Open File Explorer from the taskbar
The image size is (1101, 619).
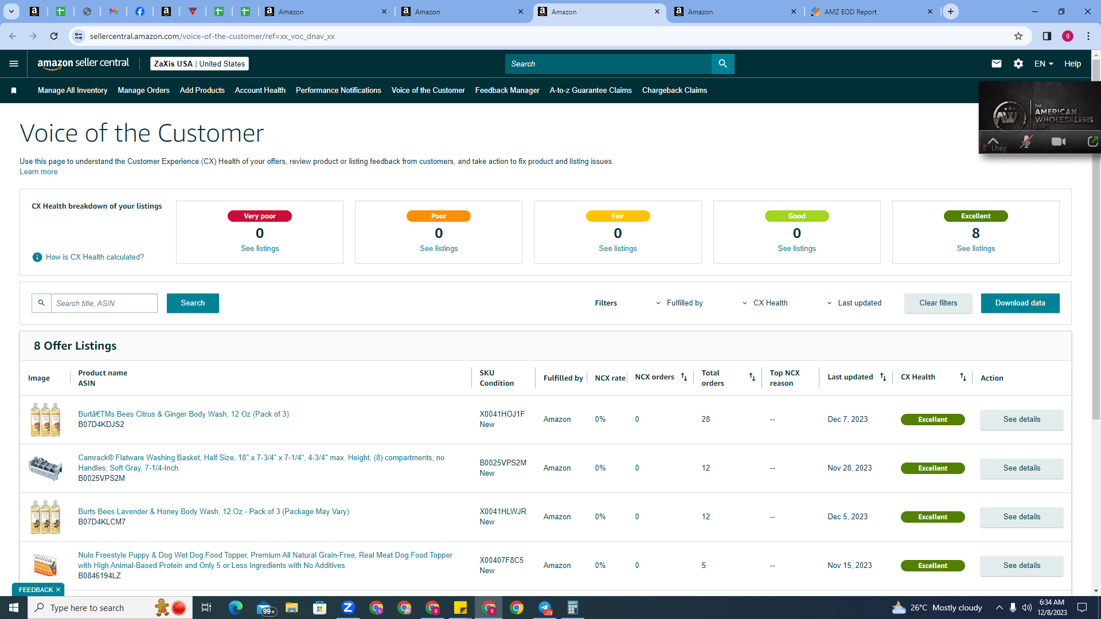tap(292, 608)
